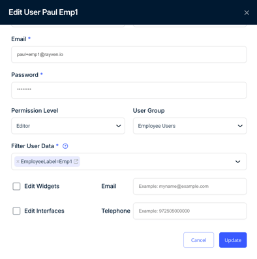Screen dimensions: 257x259
Task: Click the notification Email example field
Action: (190, 187)
